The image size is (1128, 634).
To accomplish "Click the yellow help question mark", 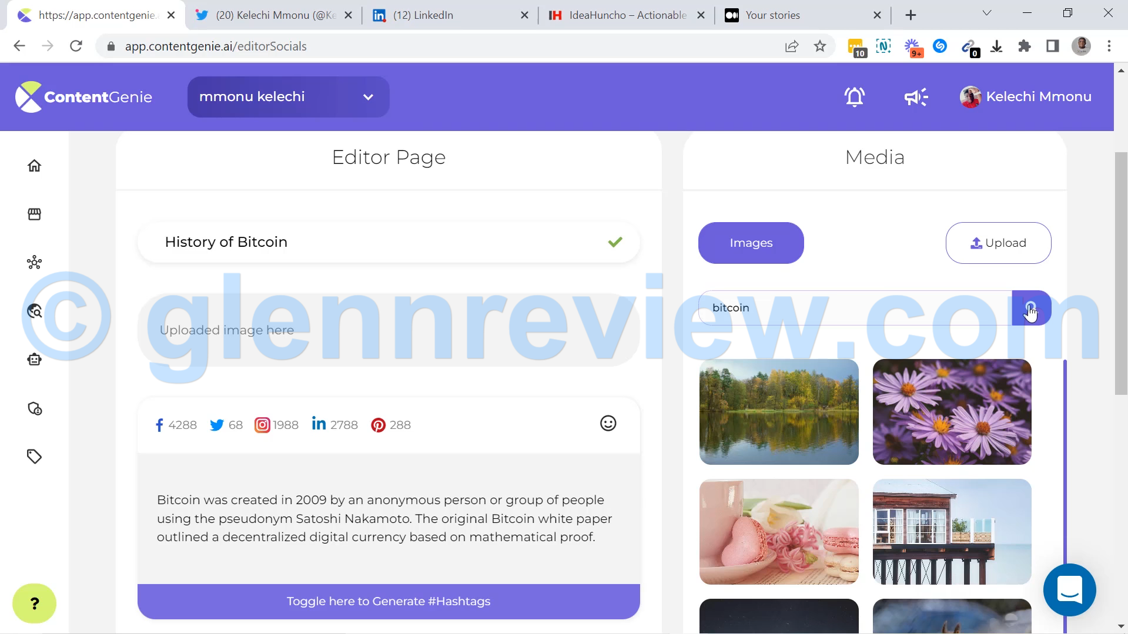I will click(x=34, y=603).
